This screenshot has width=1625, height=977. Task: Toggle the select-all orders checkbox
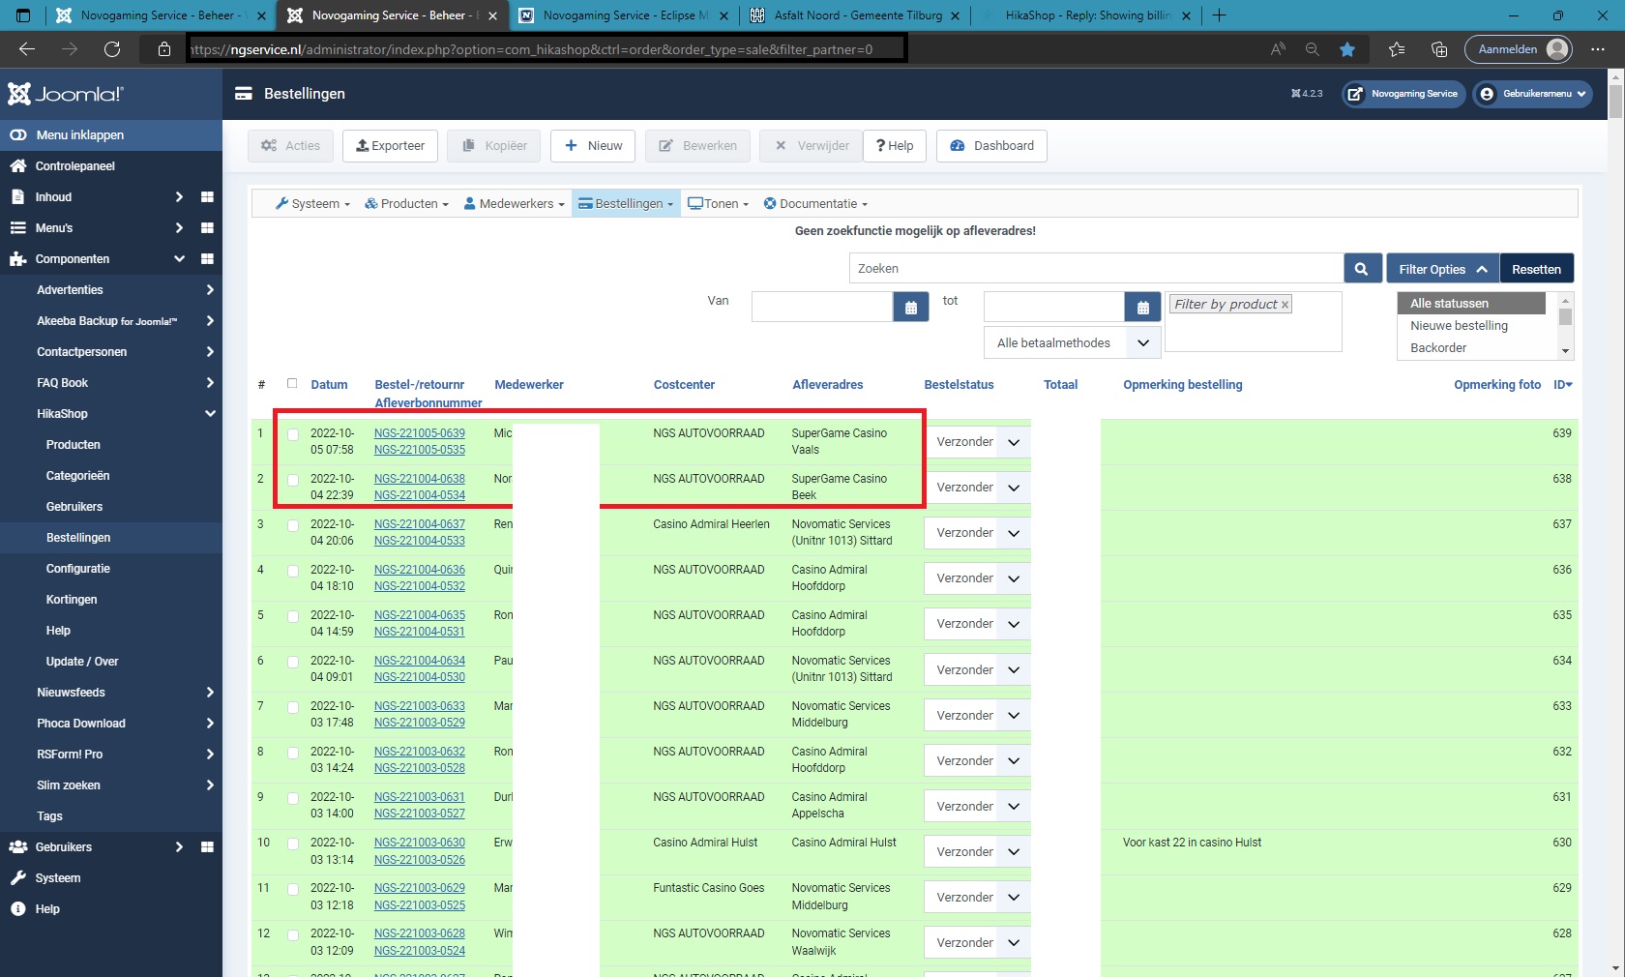click(292, 383)
